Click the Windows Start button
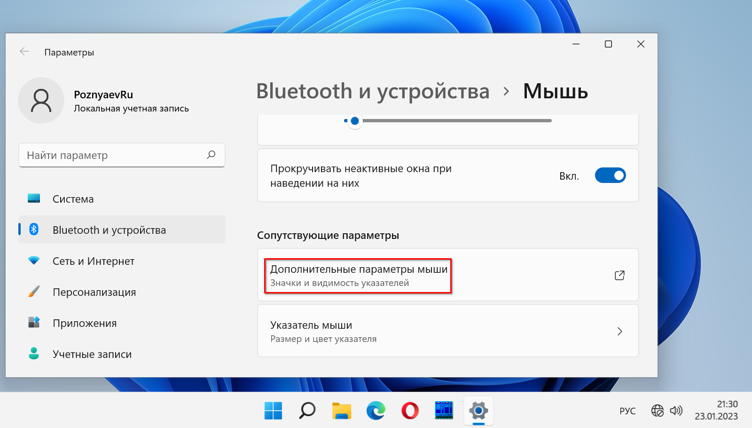 tap(273, 411)
